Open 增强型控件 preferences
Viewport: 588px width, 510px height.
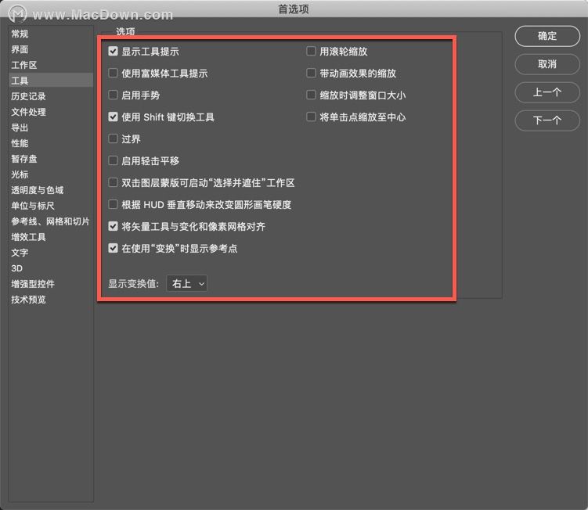(x=51, y=284)
